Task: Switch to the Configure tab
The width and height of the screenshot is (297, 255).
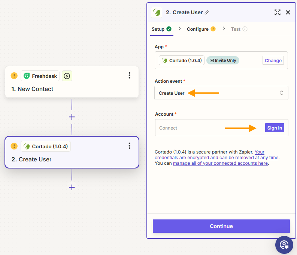Action: [201, 29]
